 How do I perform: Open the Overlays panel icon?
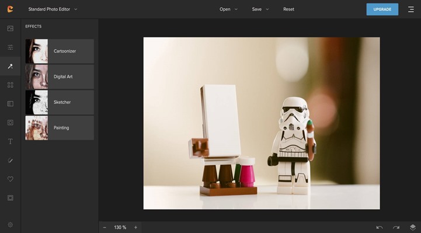coord(10,103)
